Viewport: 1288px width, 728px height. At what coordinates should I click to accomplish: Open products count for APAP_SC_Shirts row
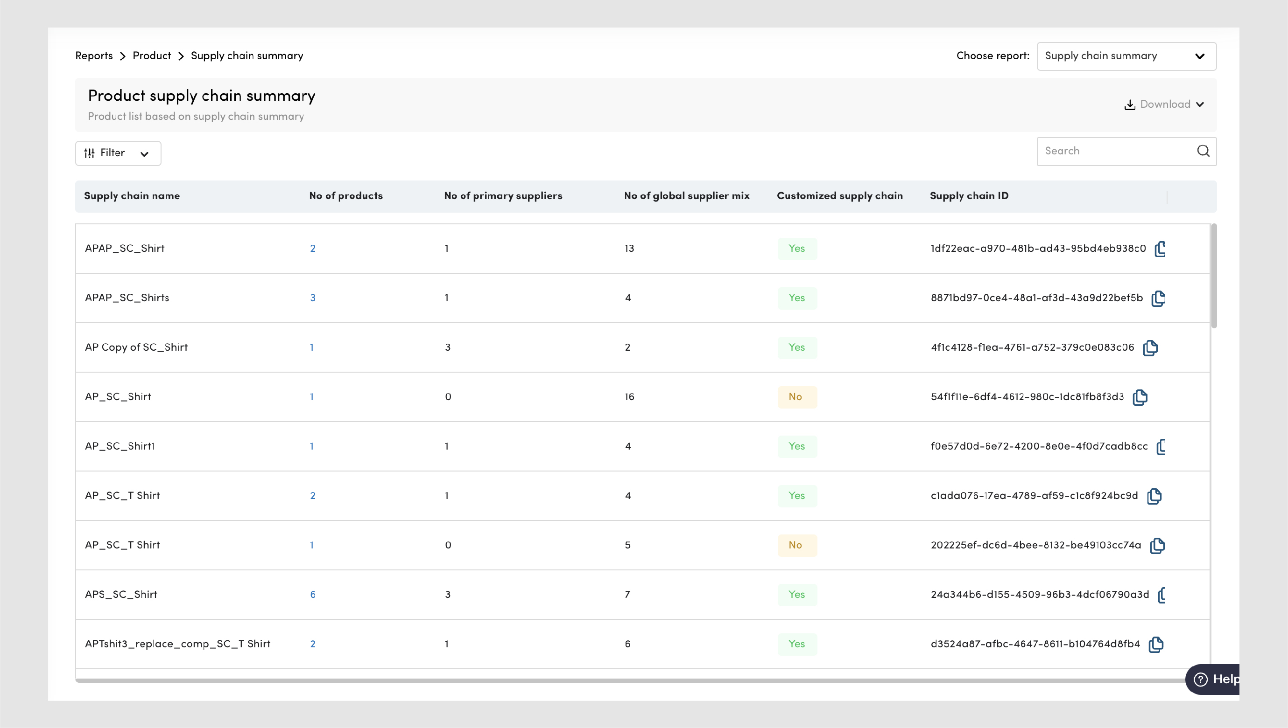click(x=313, y=298)
